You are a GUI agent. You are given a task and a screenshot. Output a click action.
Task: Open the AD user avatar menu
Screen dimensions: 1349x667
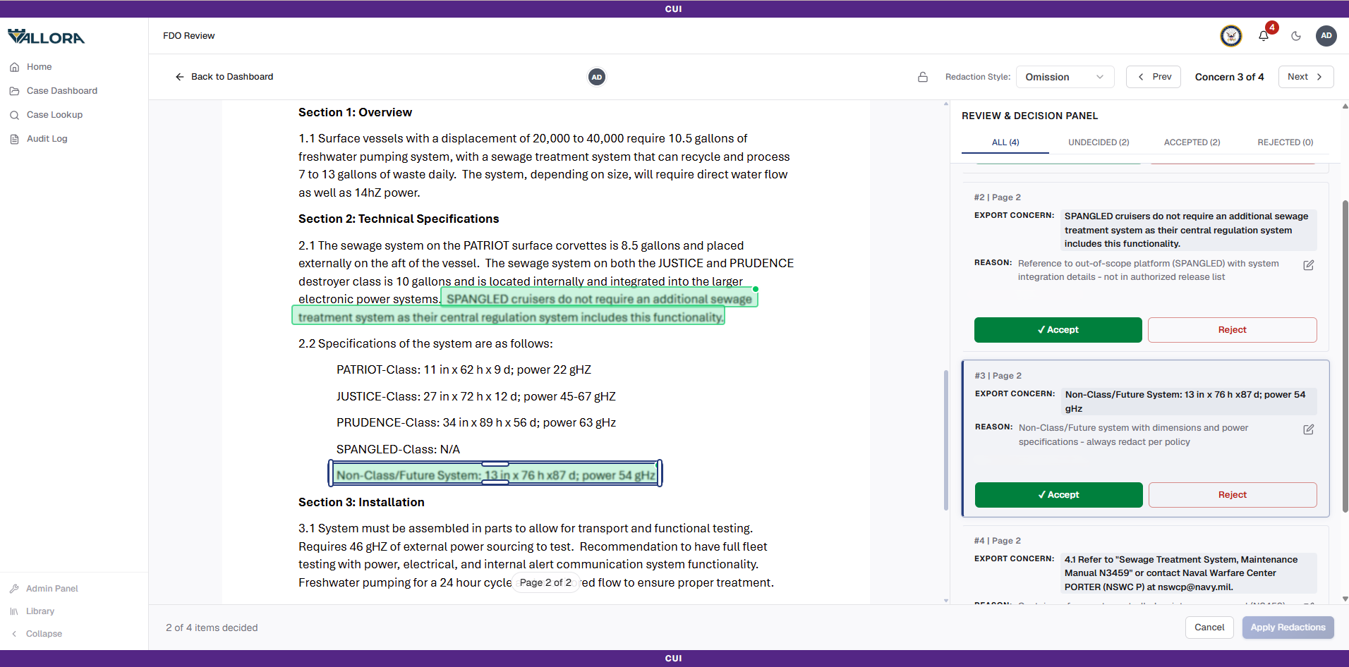[1326, 36]
